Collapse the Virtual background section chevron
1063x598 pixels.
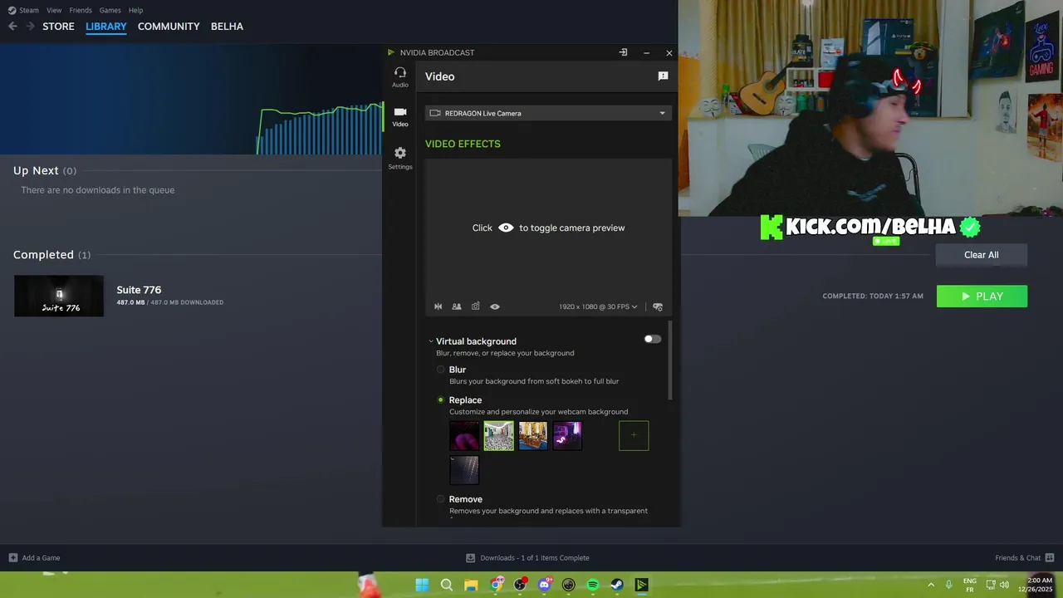coord(431,341)
